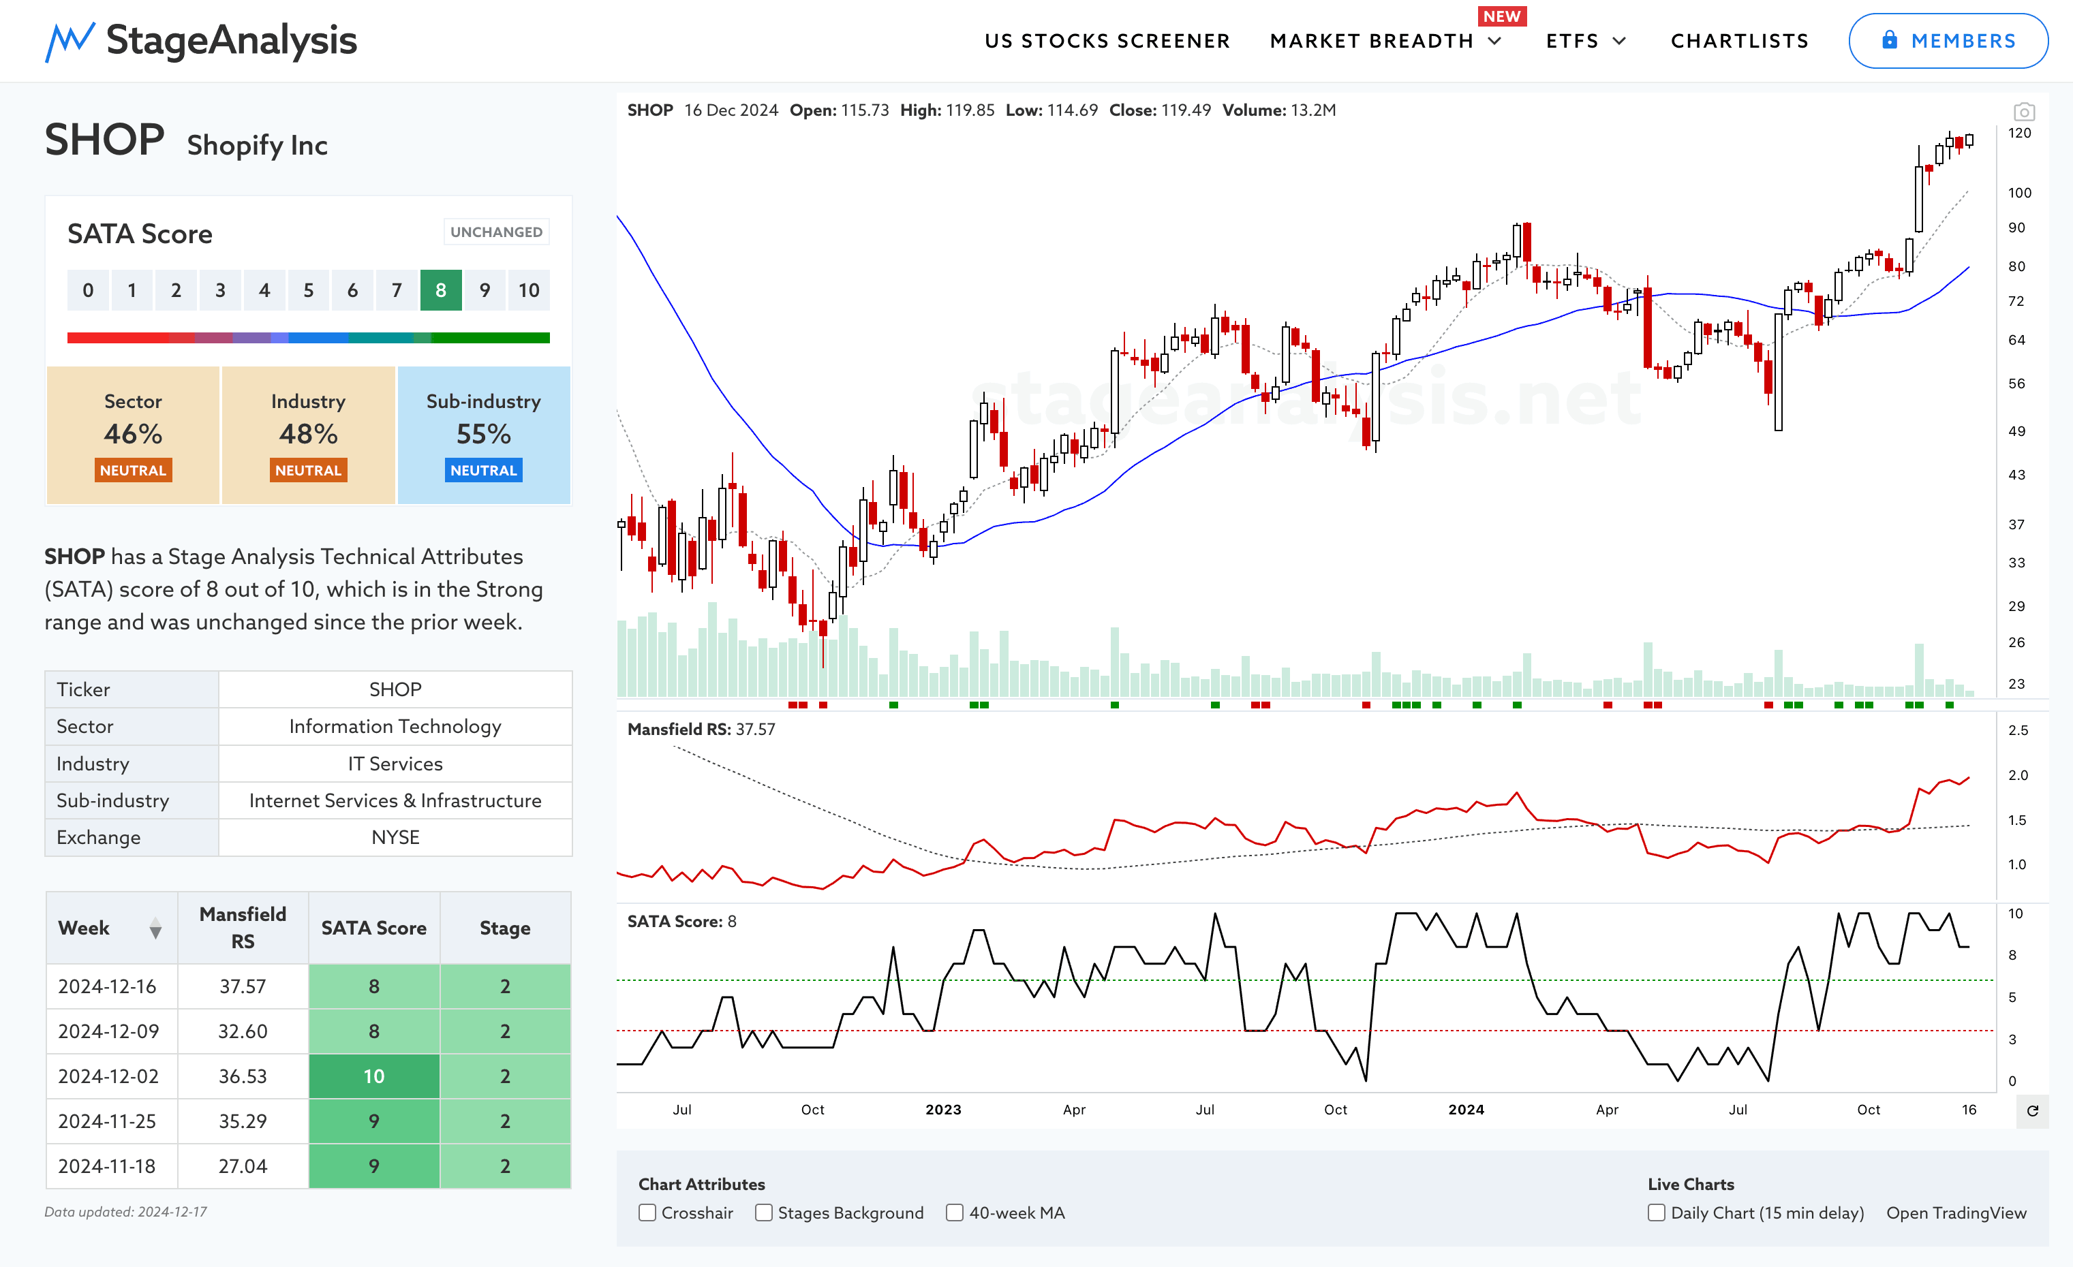Click 2024 label on chart time axis

(1466, 1109)
